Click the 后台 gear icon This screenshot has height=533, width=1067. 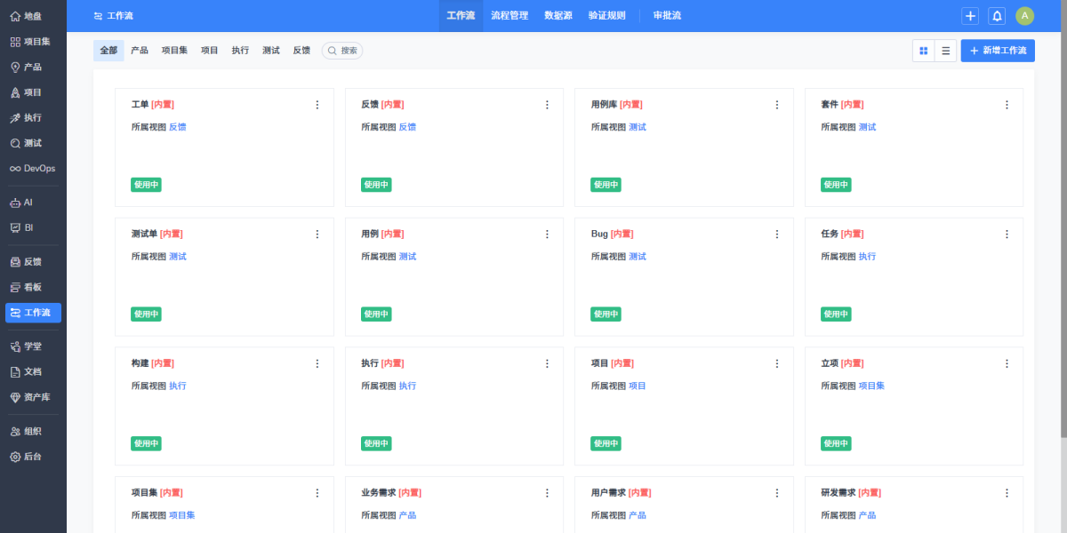[x=15, y=457]
